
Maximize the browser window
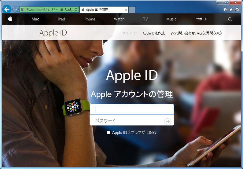226,2
